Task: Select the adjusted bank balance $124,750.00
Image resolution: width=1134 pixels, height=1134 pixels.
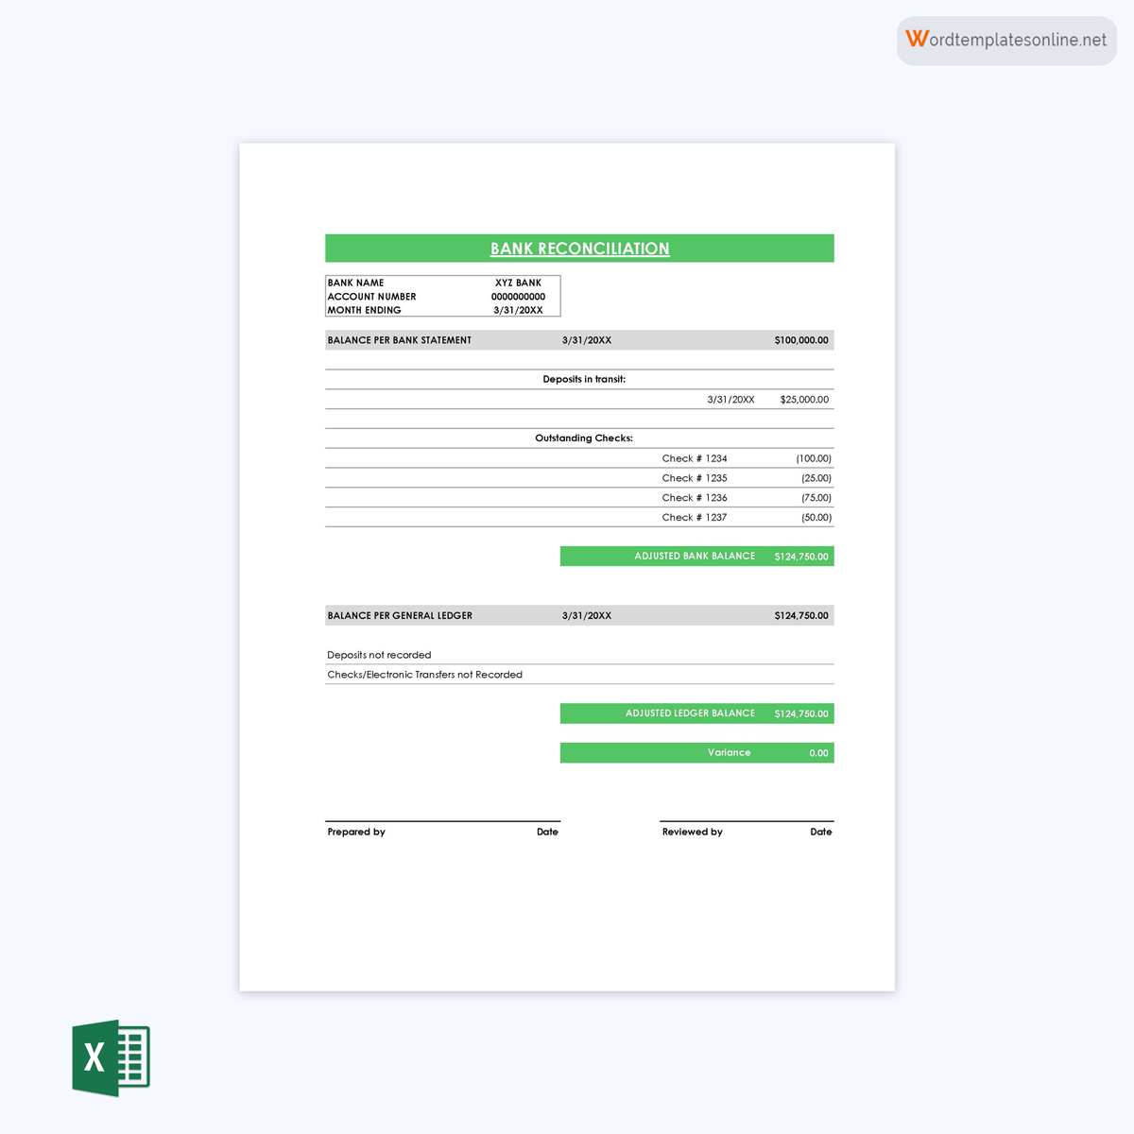Action: [801, 557]
